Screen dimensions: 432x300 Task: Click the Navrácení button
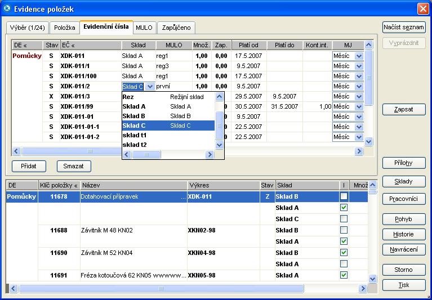[404, 249]
